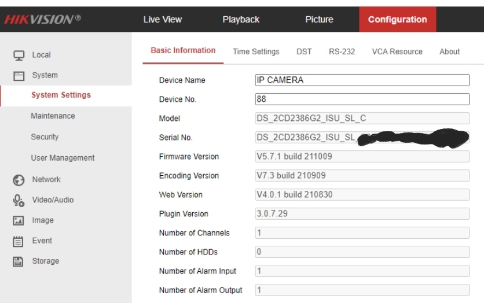Open User Management in the sidebar

(x=63, y=158)
